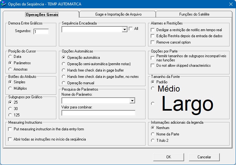The image size is (236, 165).
Task: Select Largo font size
Action: click(x=153, y=104)
